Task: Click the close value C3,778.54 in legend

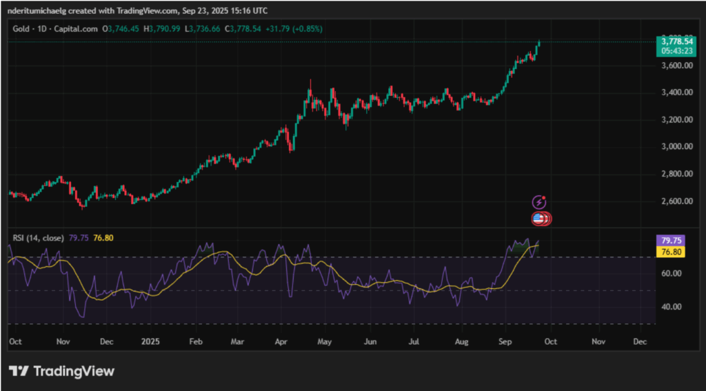Action: [x=242, y=29]
